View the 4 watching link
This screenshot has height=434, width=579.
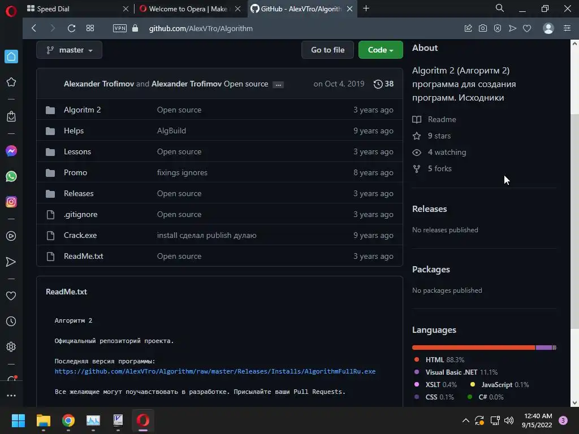point(439,152)
